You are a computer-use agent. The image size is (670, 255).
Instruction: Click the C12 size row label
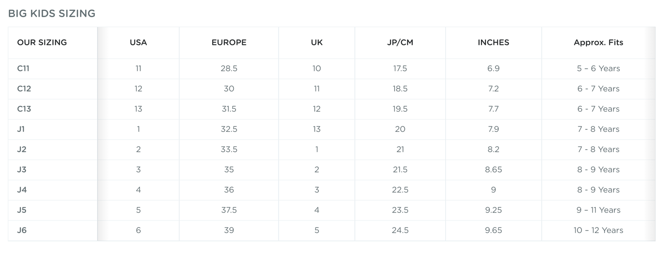pos(24,89)
